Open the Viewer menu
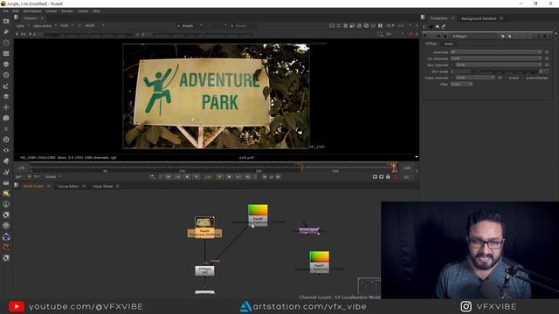559x314 pixels. click(x=52, y=11)
